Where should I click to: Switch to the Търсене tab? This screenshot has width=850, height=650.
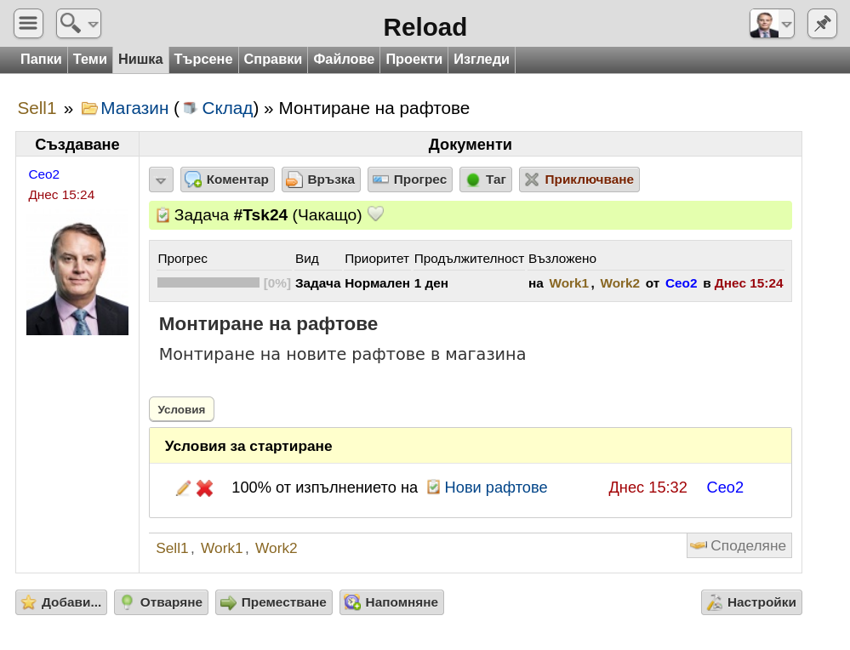pyautogui.click(x=203, y=59)
